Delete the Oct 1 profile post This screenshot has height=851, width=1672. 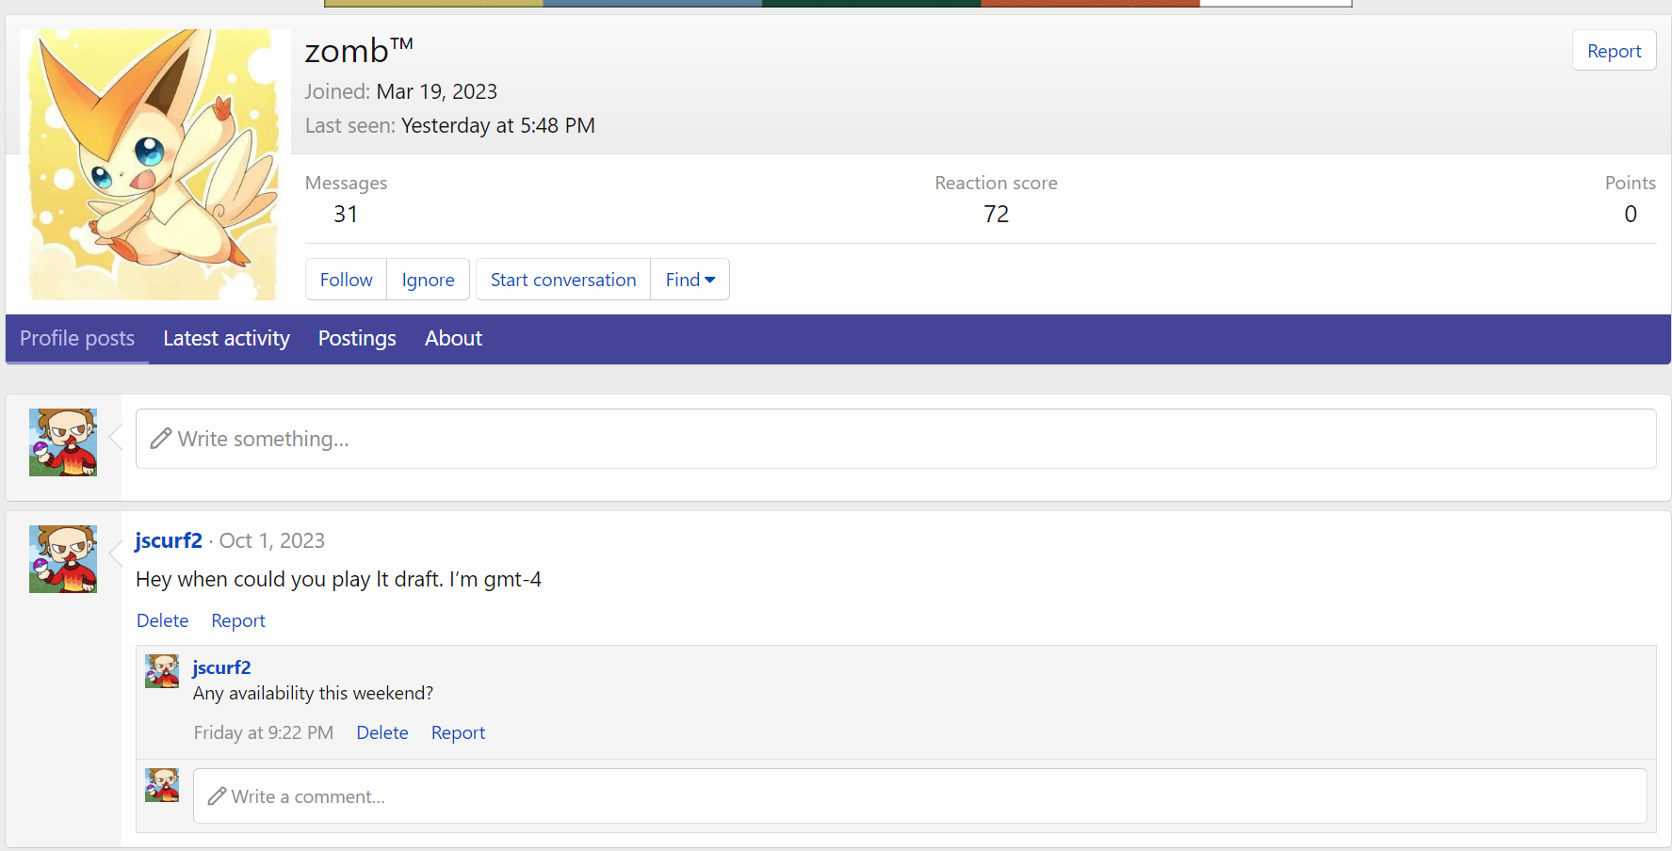pos(162,620)
